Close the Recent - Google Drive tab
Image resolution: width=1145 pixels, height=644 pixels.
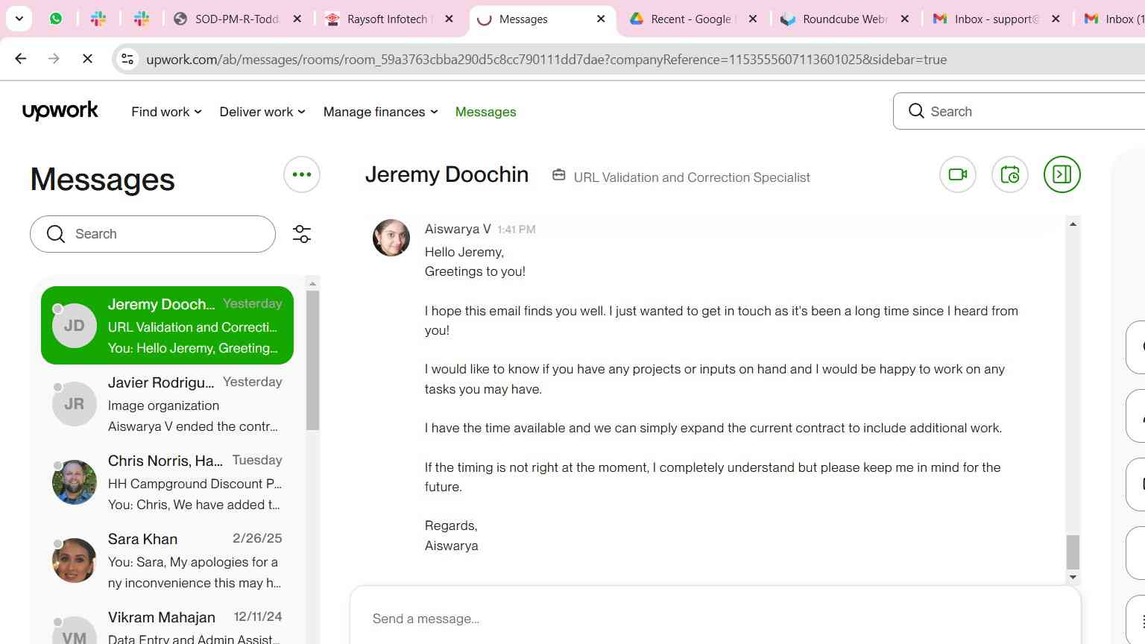coord(753,19)
